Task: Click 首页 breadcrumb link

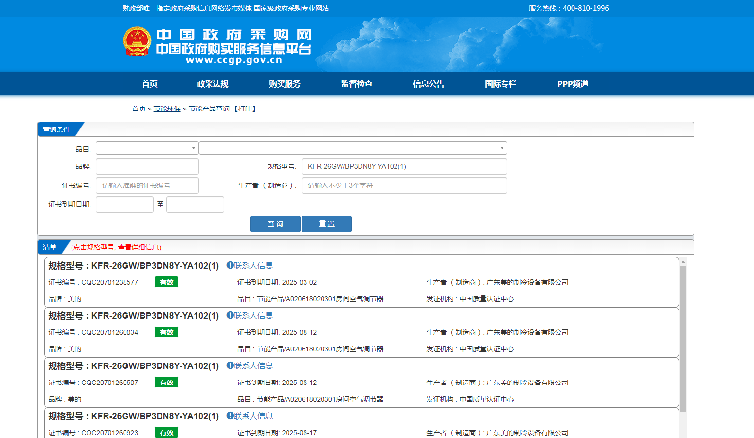Action: coord(139,109)
